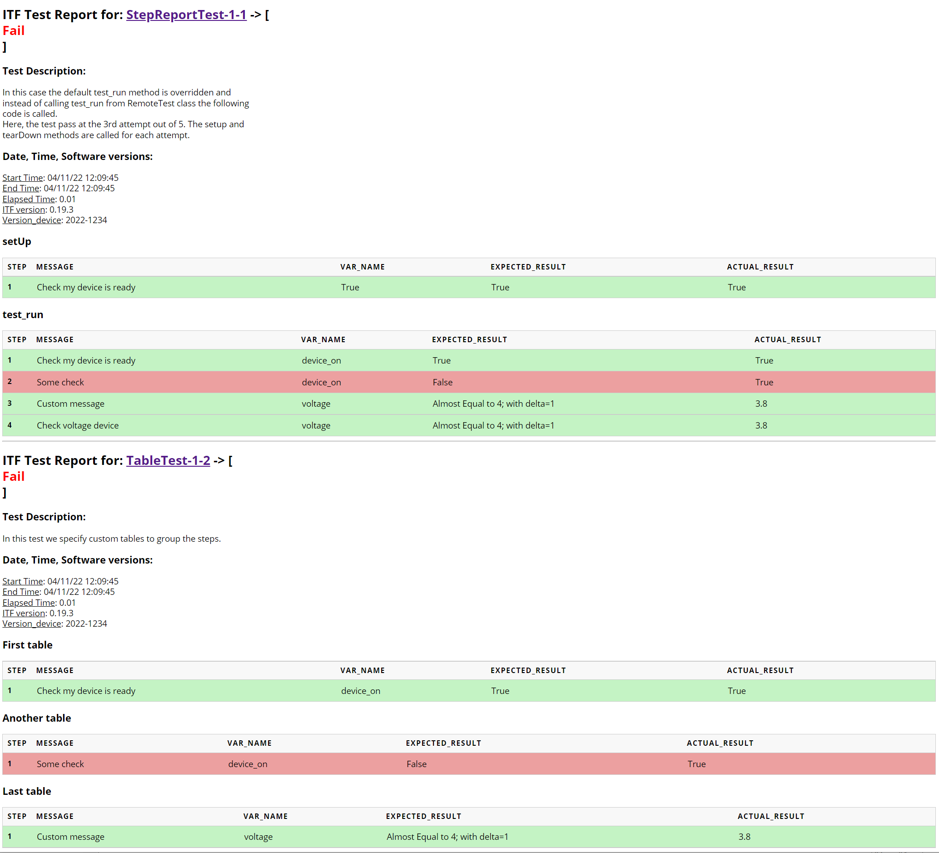Select the failed 'Some check' row in Another table
Screen dimensions: 939x853
point(469,764)
